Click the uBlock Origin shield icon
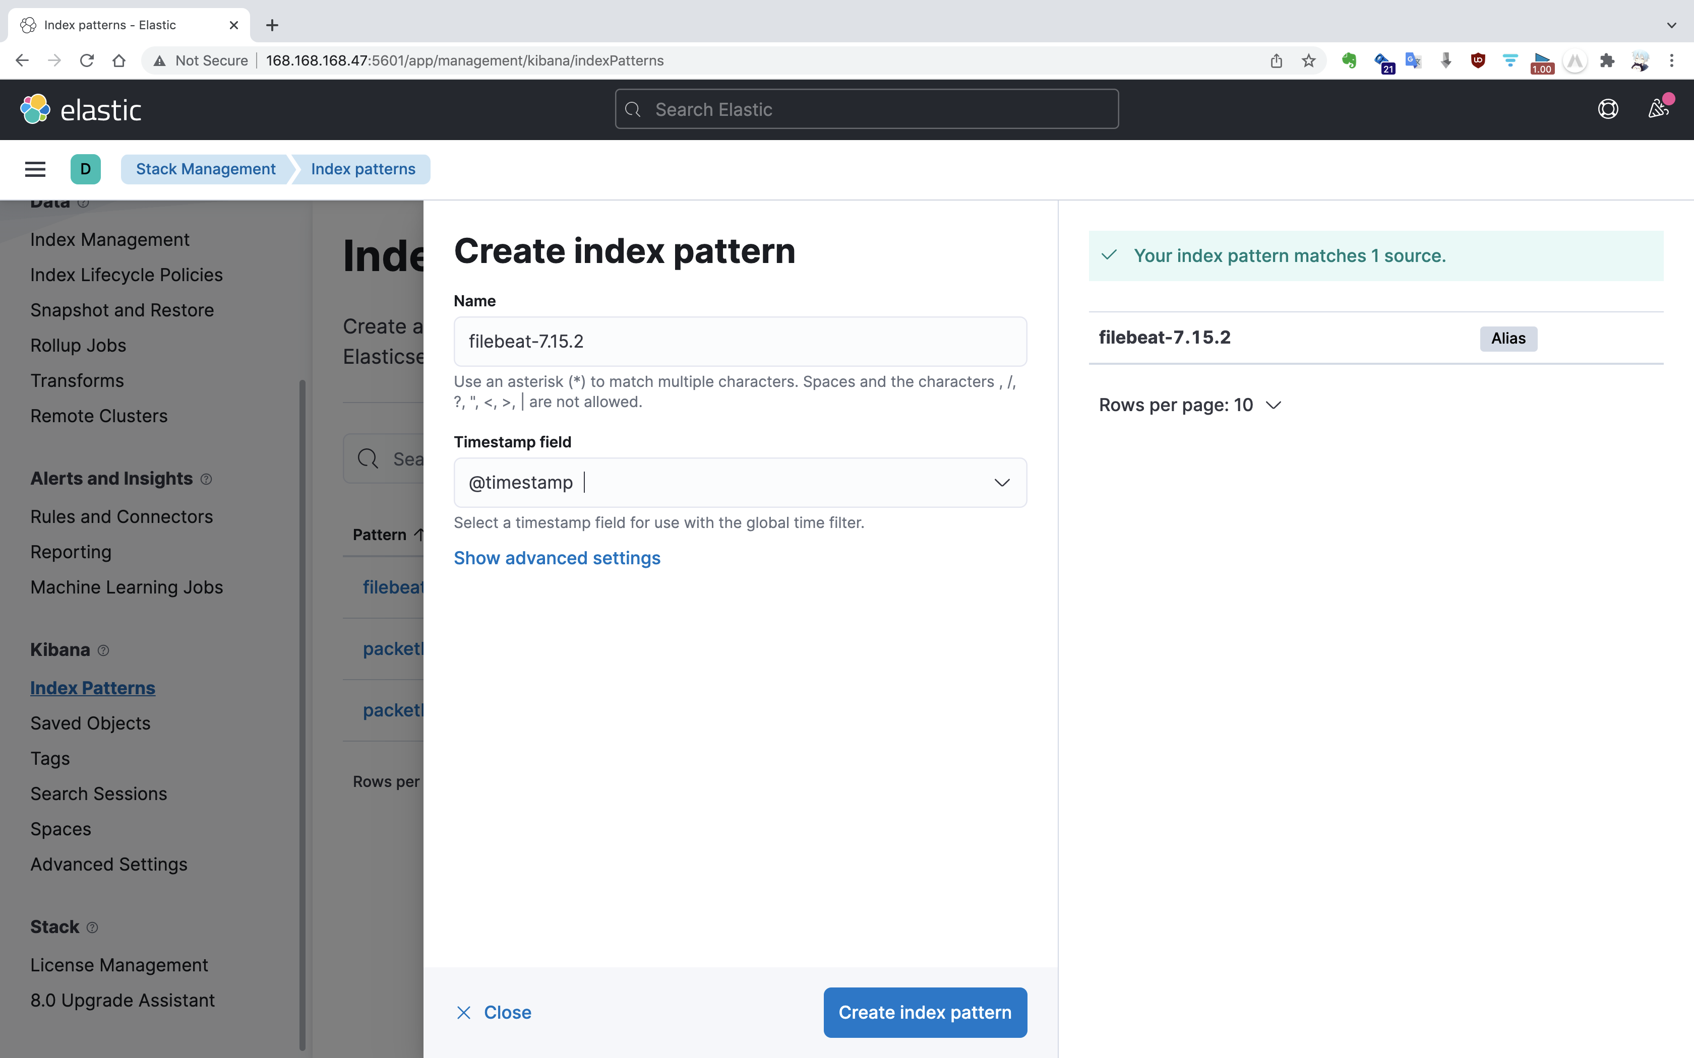This screenshot has width=1694, height=1058. pos(1478,61)
